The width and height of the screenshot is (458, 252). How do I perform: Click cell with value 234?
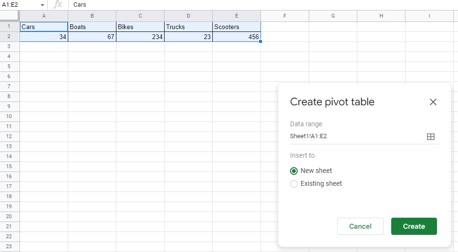[140, 37]
